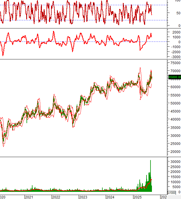Select the 2023 year label on time axis
The height and width of the screenshot is (199, 181).
[x=83, y=197]
